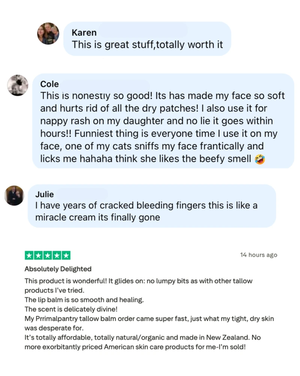The height and width of the screenshot is (376, 300).
Task: Click the laughing emoji in Cole's comment
Action: [x=260, y=159]
